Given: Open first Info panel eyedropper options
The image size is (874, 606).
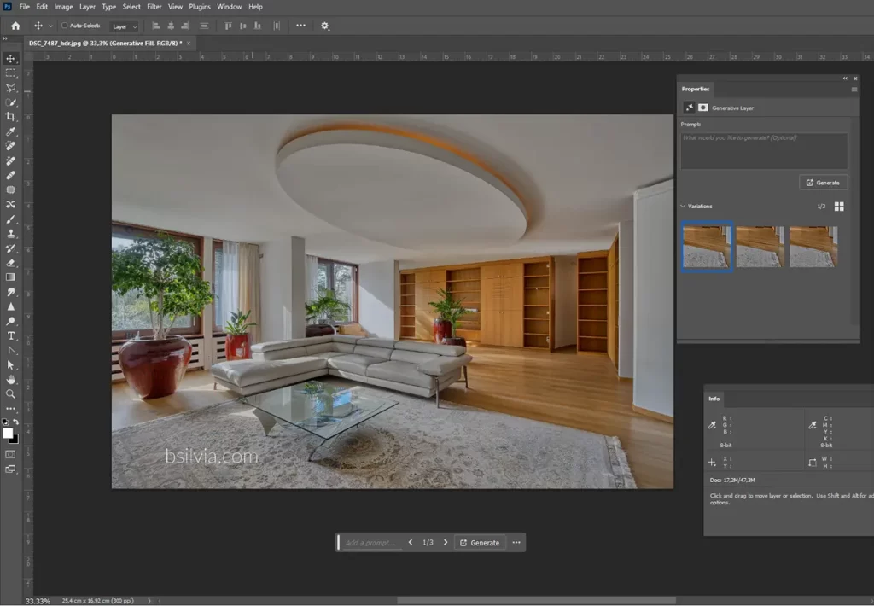Looking at the screenshot, I should (x=712, y=425).
